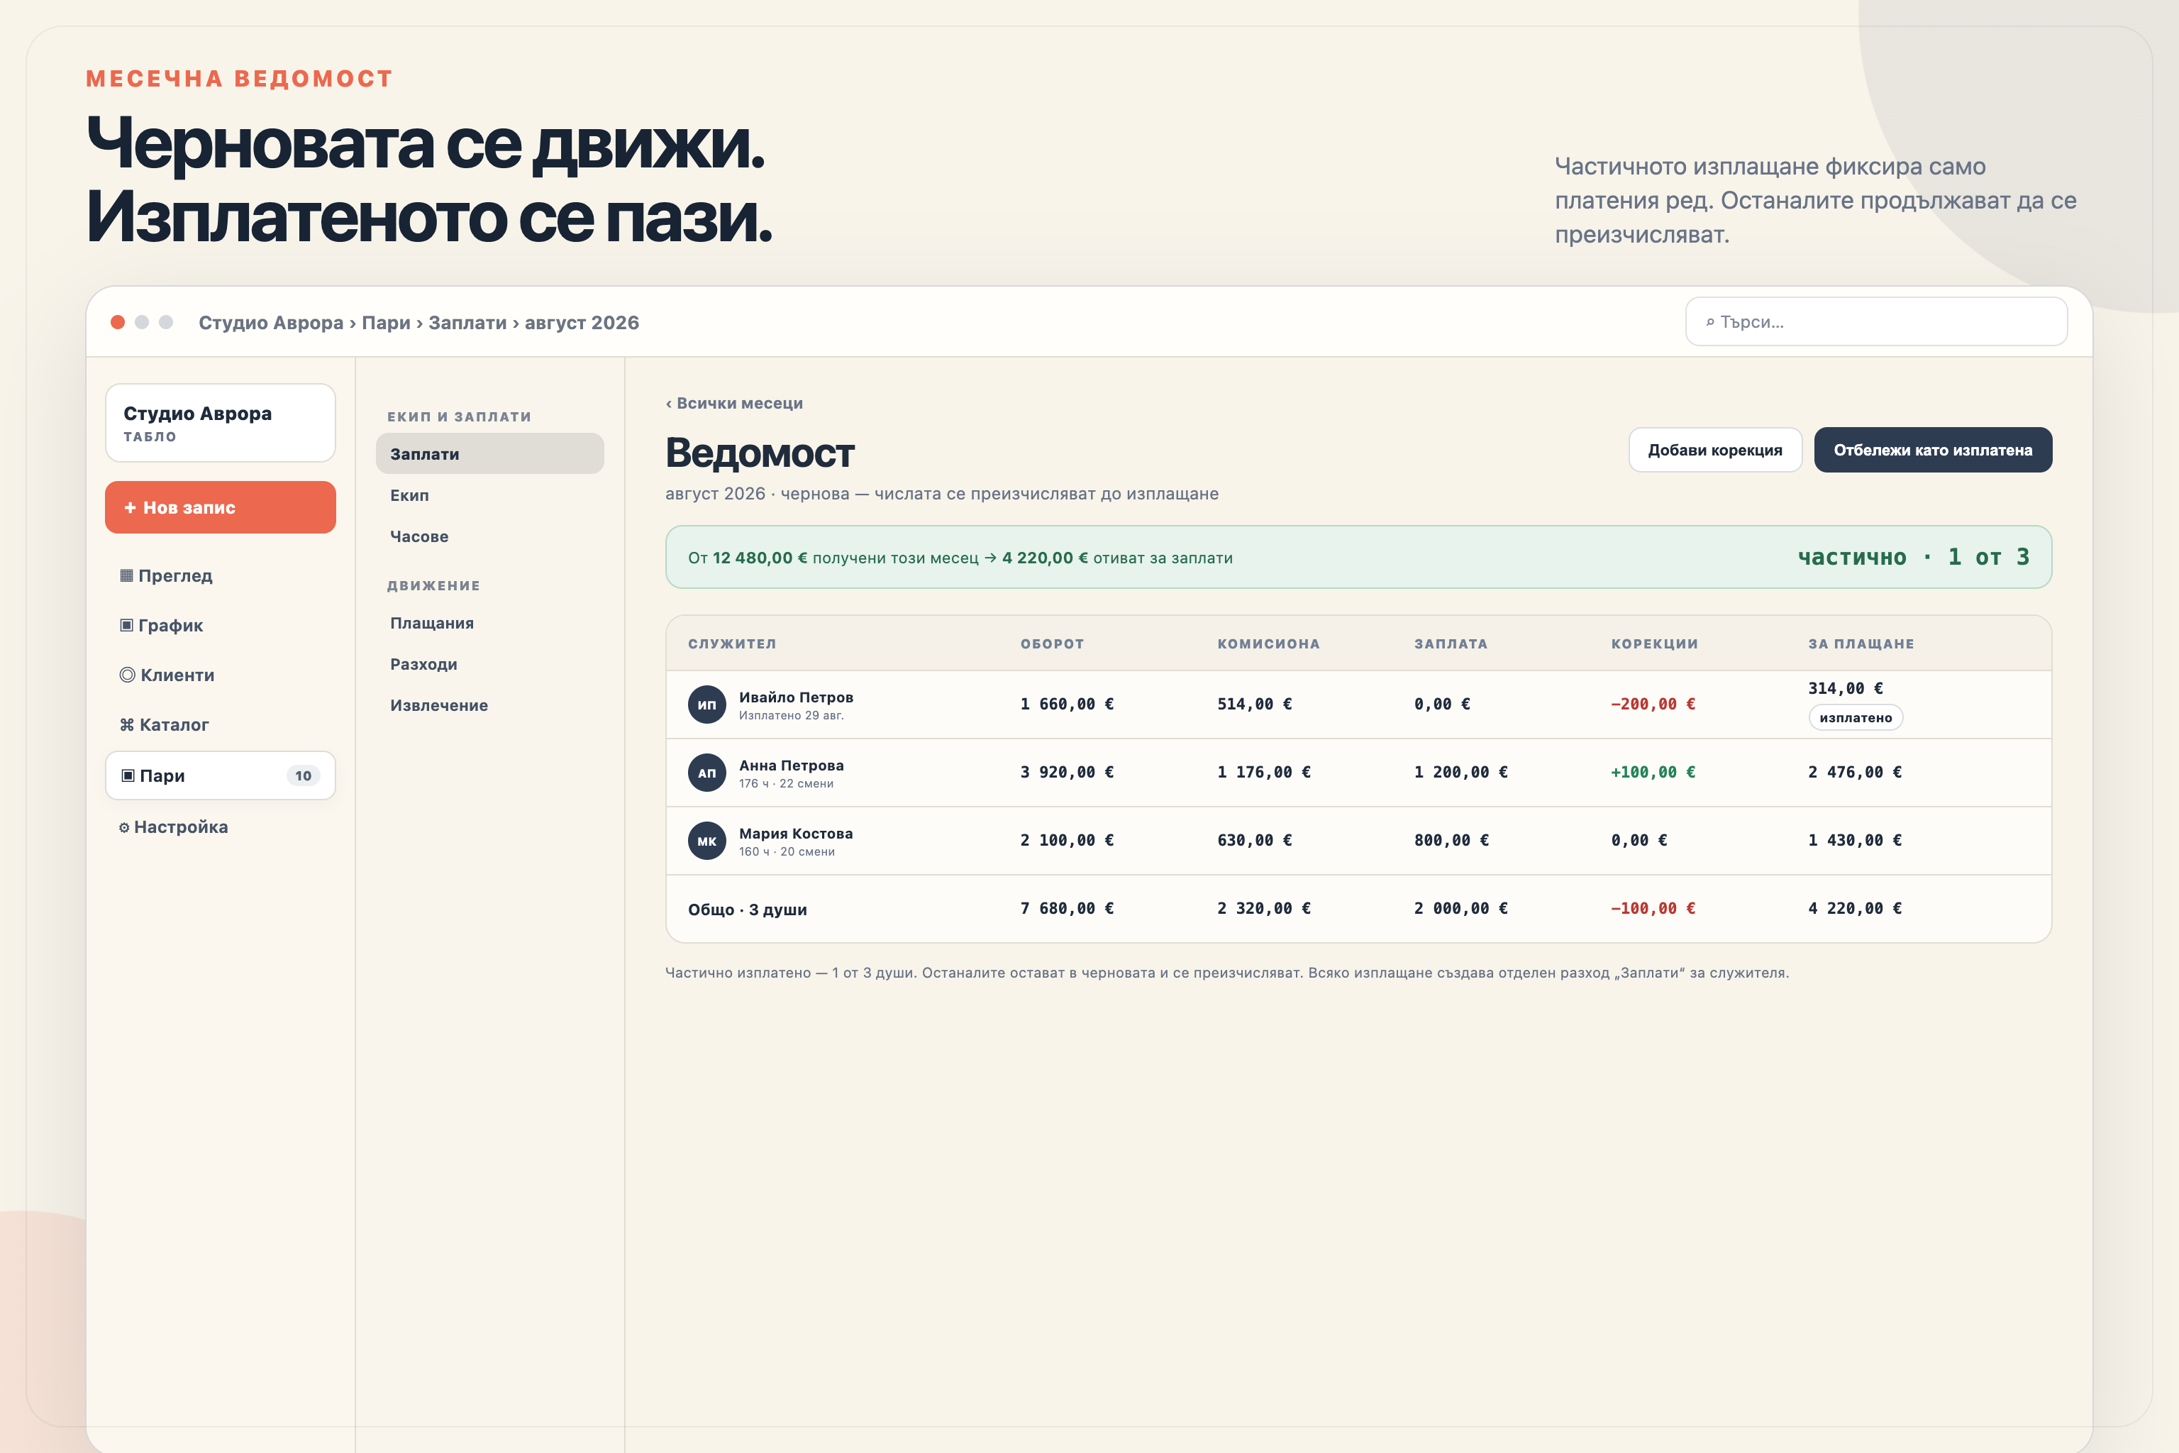Click the Настройка gear icon
Screen dimensions: 2179x1453
[x=124, y=827]
